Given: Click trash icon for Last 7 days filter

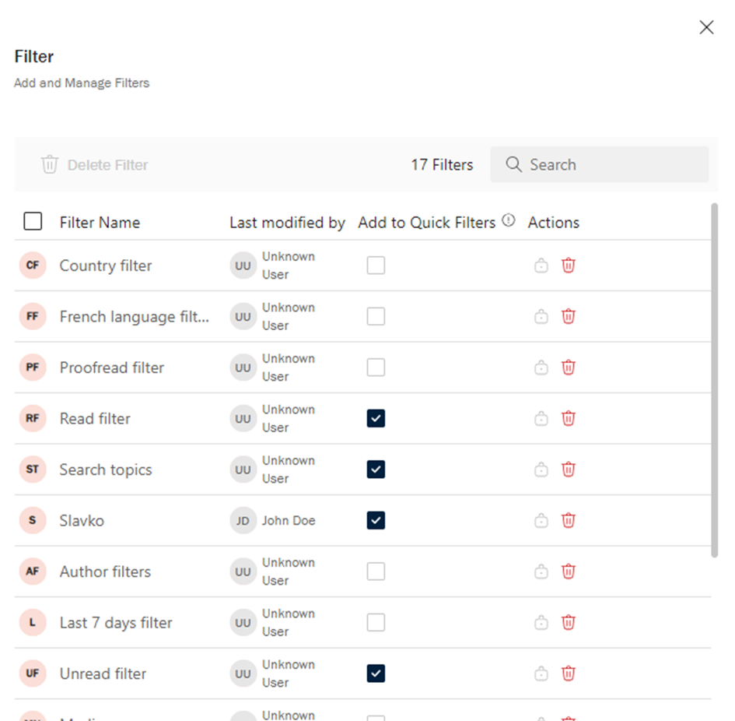Looking at the screenshot, I should click(569, 622).
